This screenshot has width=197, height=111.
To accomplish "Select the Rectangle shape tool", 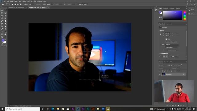I will tap(2, 34).
